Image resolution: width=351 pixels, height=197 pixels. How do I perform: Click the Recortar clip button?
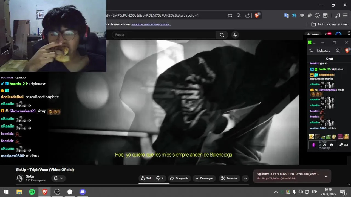point(229,178)
